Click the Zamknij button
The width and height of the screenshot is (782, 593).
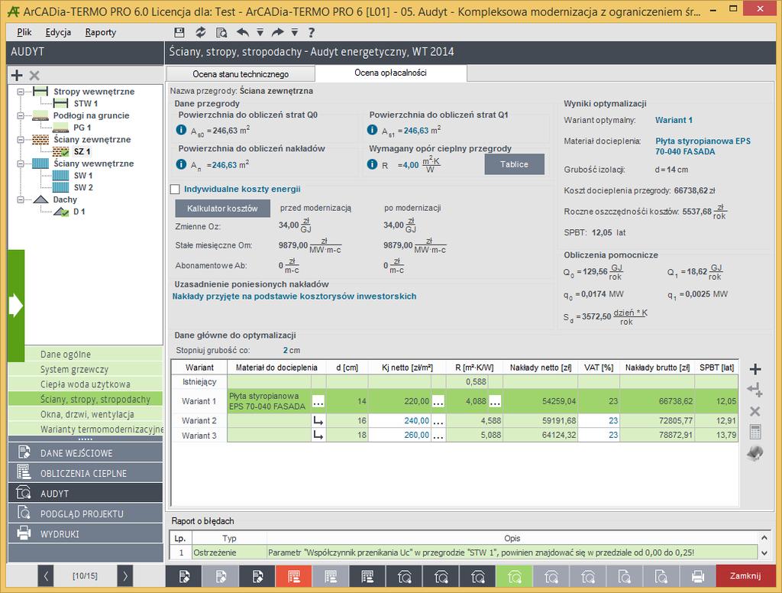click(x=745, y=576)
